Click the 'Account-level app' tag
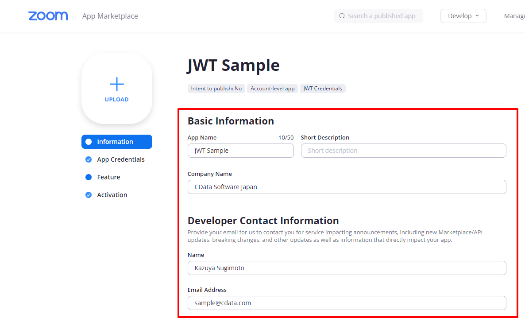Viewport: 525px width, 326px height. (273, 89)
